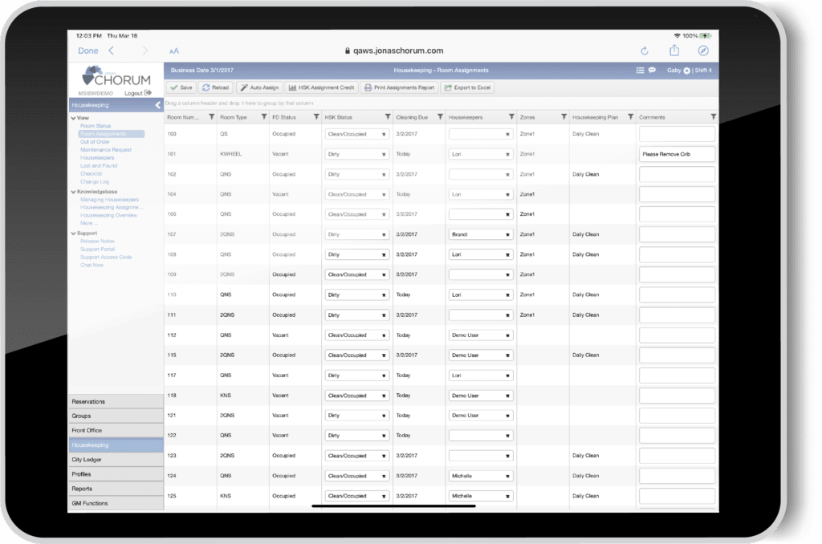Collapse the Knowledgebase tree section
Screen dimensions: 822x544
point(74,192)
